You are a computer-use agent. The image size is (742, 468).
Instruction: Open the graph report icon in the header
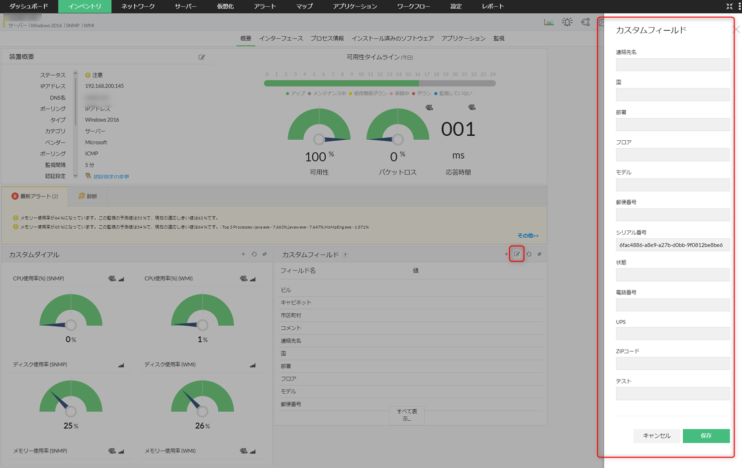coord(549,22)
